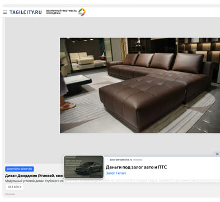Open the car ad thumbnail image
The width and height of the screenshot is (220, 202).
[x=83, y=167]
